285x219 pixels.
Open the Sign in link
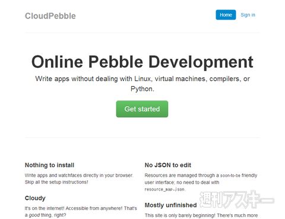248,15
